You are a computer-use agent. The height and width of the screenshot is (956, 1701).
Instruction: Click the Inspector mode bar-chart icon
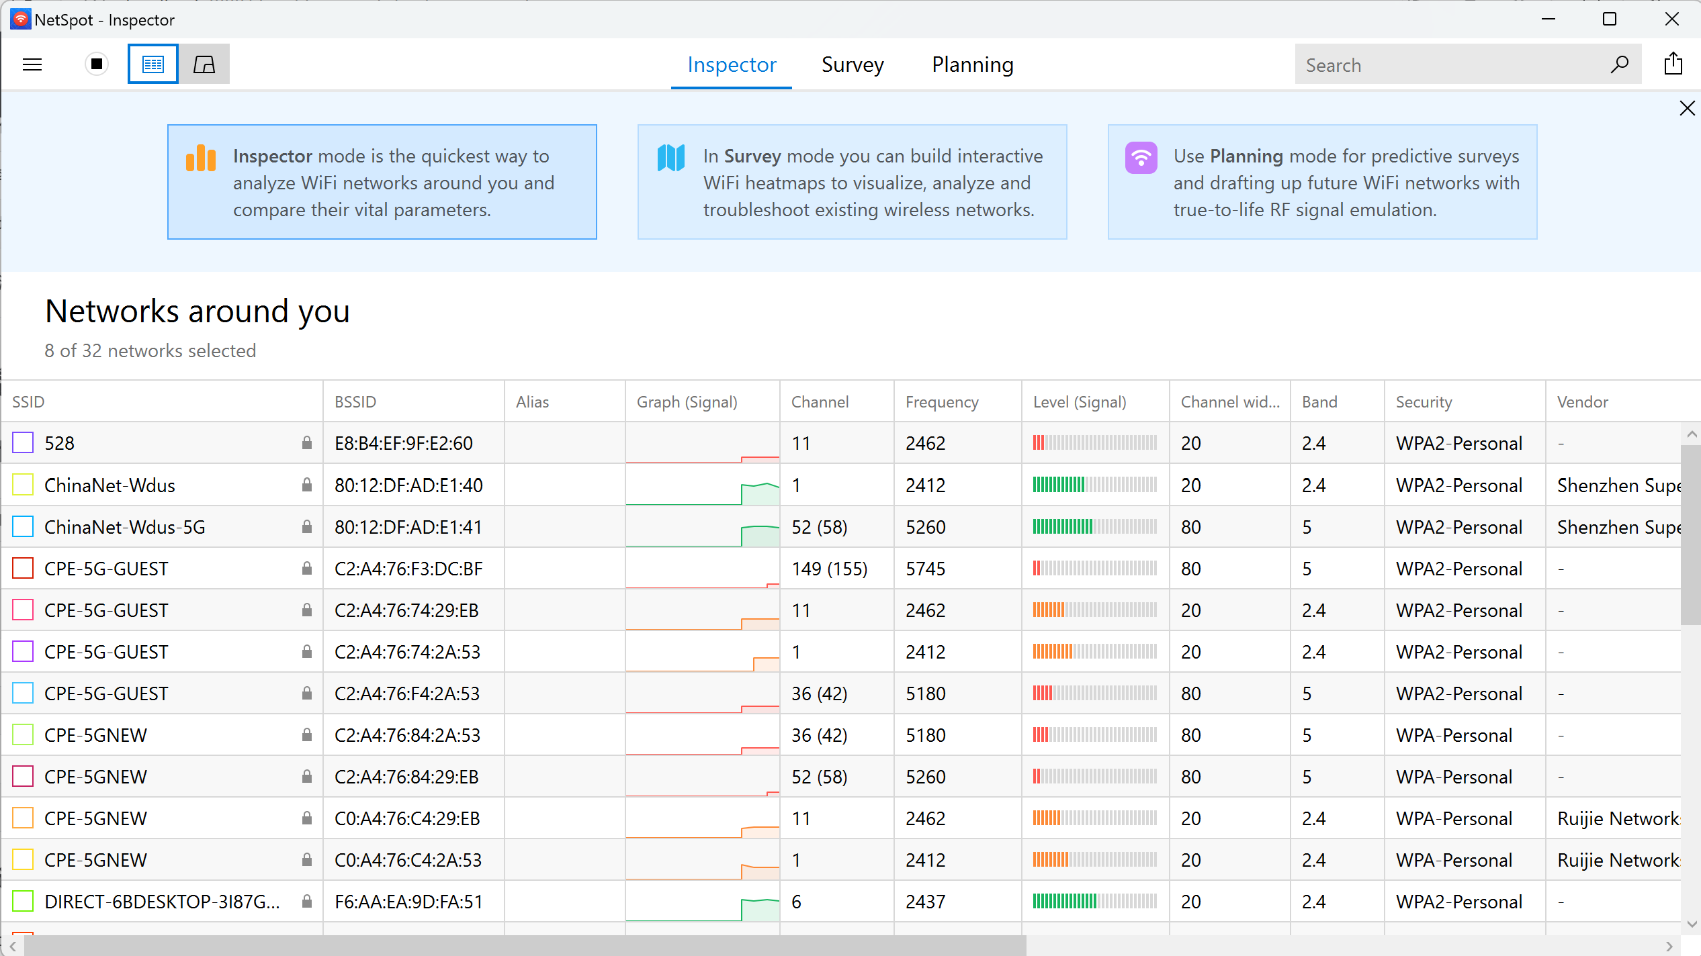[201, 158]
